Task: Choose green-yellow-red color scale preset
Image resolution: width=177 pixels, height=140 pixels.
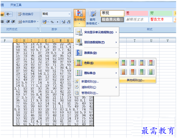Action: 123,63
